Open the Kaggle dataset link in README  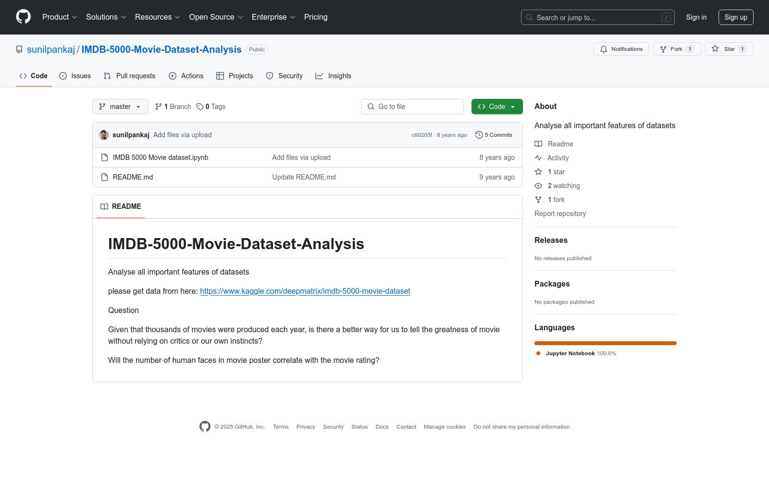305,291
